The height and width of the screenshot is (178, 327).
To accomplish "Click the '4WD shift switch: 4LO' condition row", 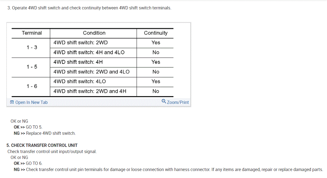I will (79, 82).
